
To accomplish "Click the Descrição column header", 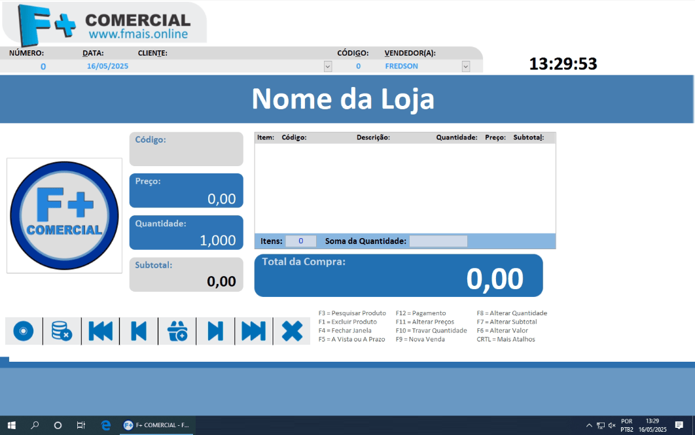I will coord(373,138).
